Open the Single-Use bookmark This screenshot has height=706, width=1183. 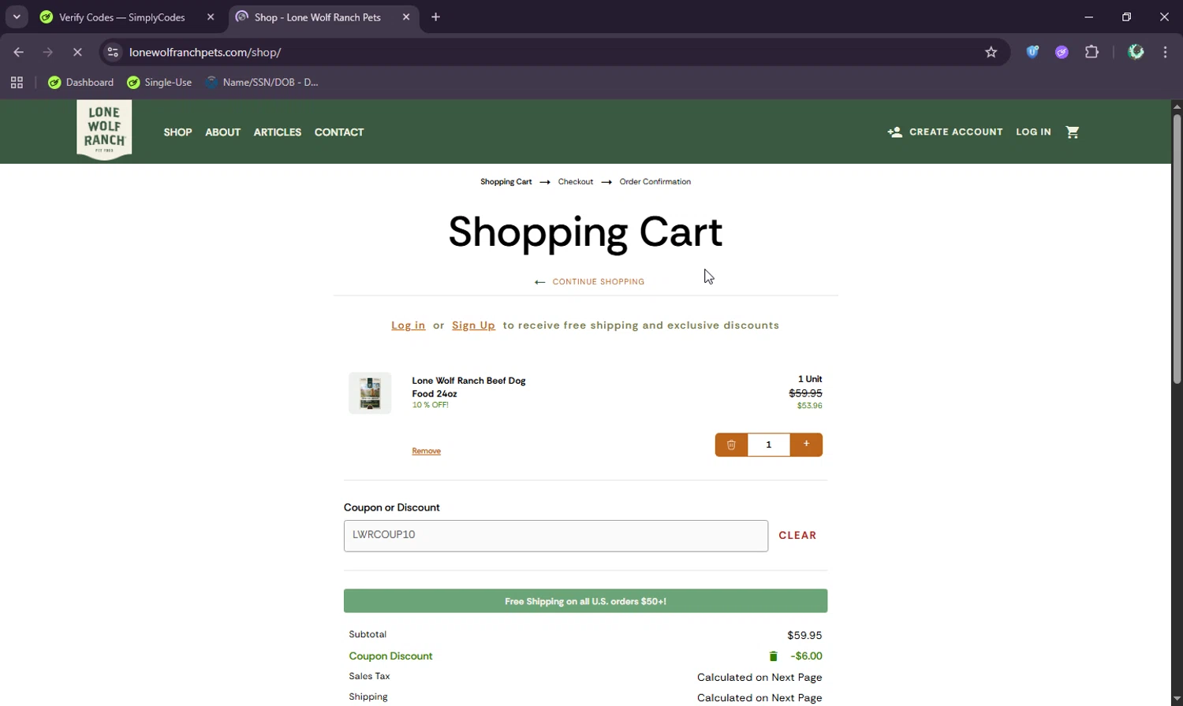coord(159,82)
